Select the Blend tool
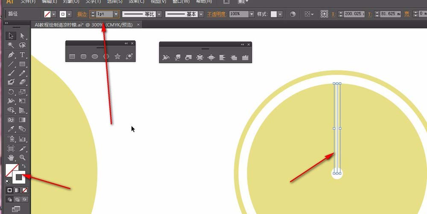This screenshot has height=214, width=427. tap(22, 129)
